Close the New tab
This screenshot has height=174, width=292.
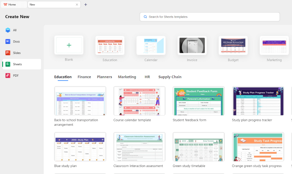(x=77, y=4)
